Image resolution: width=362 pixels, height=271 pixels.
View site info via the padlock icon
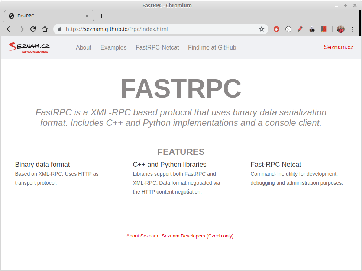point(60,29)
